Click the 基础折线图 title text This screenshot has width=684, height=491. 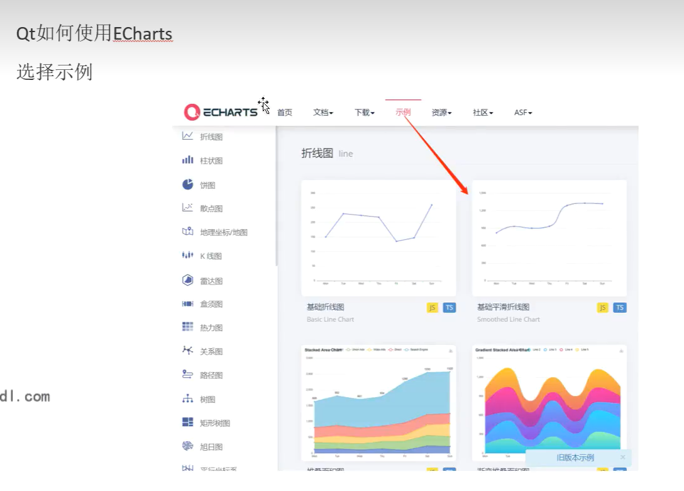tap(326, 307)
